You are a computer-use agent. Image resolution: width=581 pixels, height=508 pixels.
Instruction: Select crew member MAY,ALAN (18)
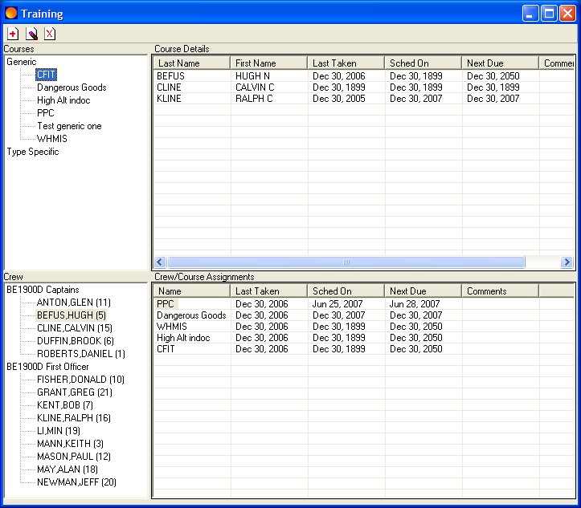68,469
